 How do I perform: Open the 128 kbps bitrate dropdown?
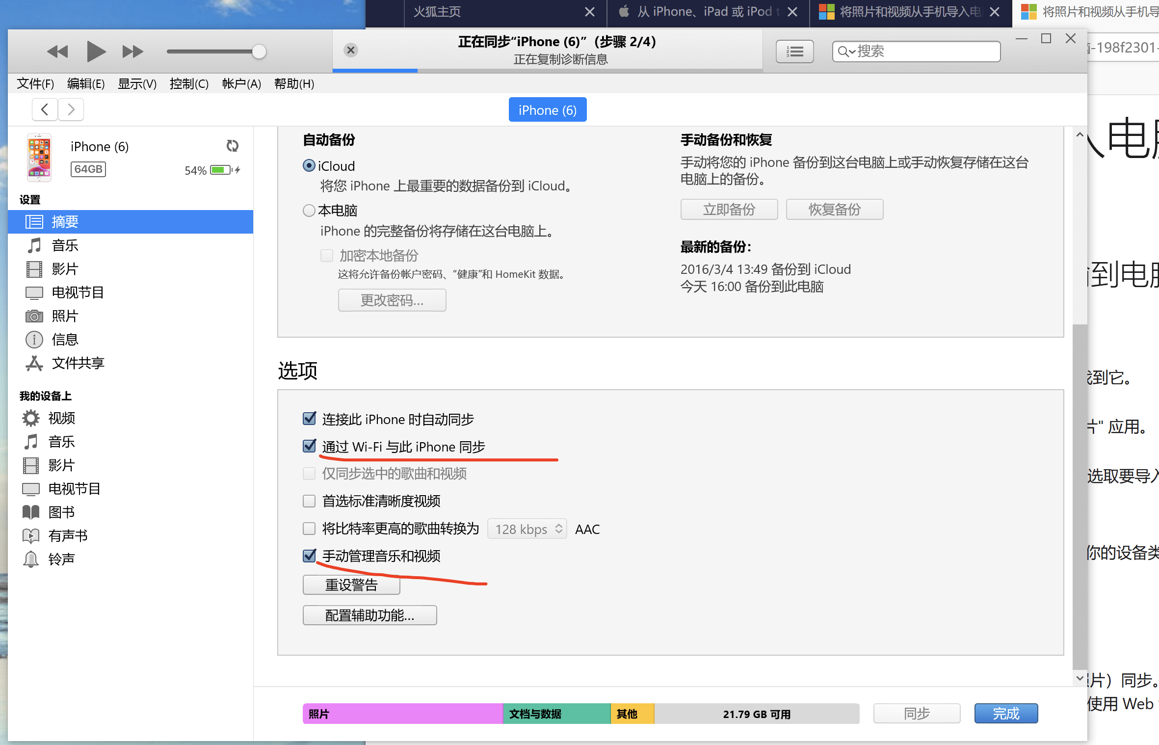527,529
